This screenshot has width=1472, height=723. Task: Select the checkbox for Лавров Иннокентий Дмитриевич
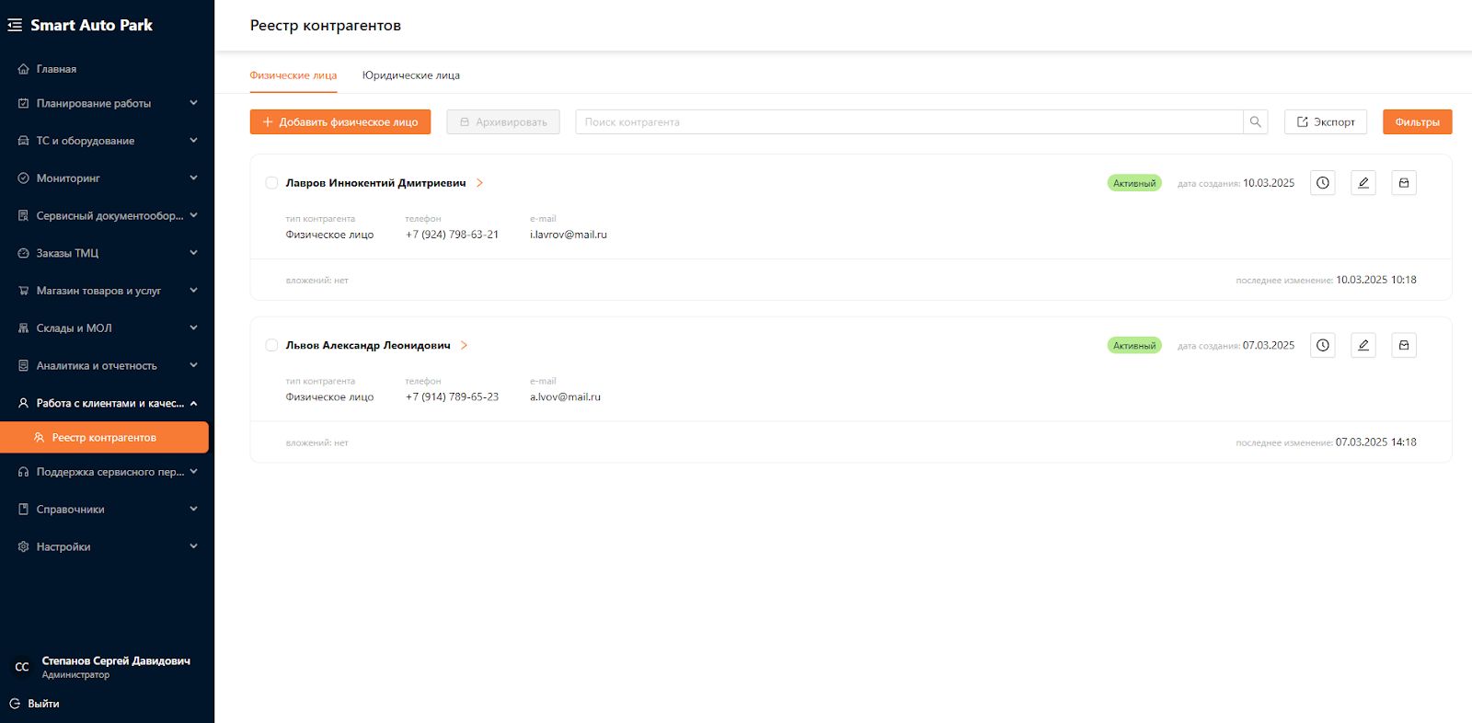(x=271, y=183)
